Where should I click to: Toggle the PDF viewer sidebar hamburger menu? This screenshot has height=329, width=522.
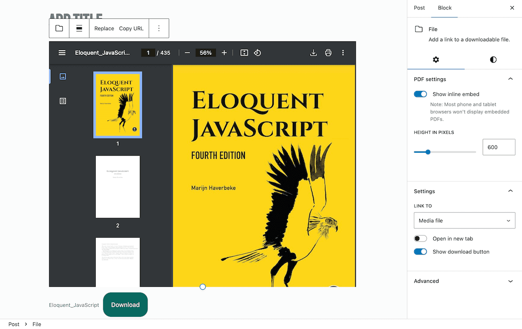click(x=62, y=53)
